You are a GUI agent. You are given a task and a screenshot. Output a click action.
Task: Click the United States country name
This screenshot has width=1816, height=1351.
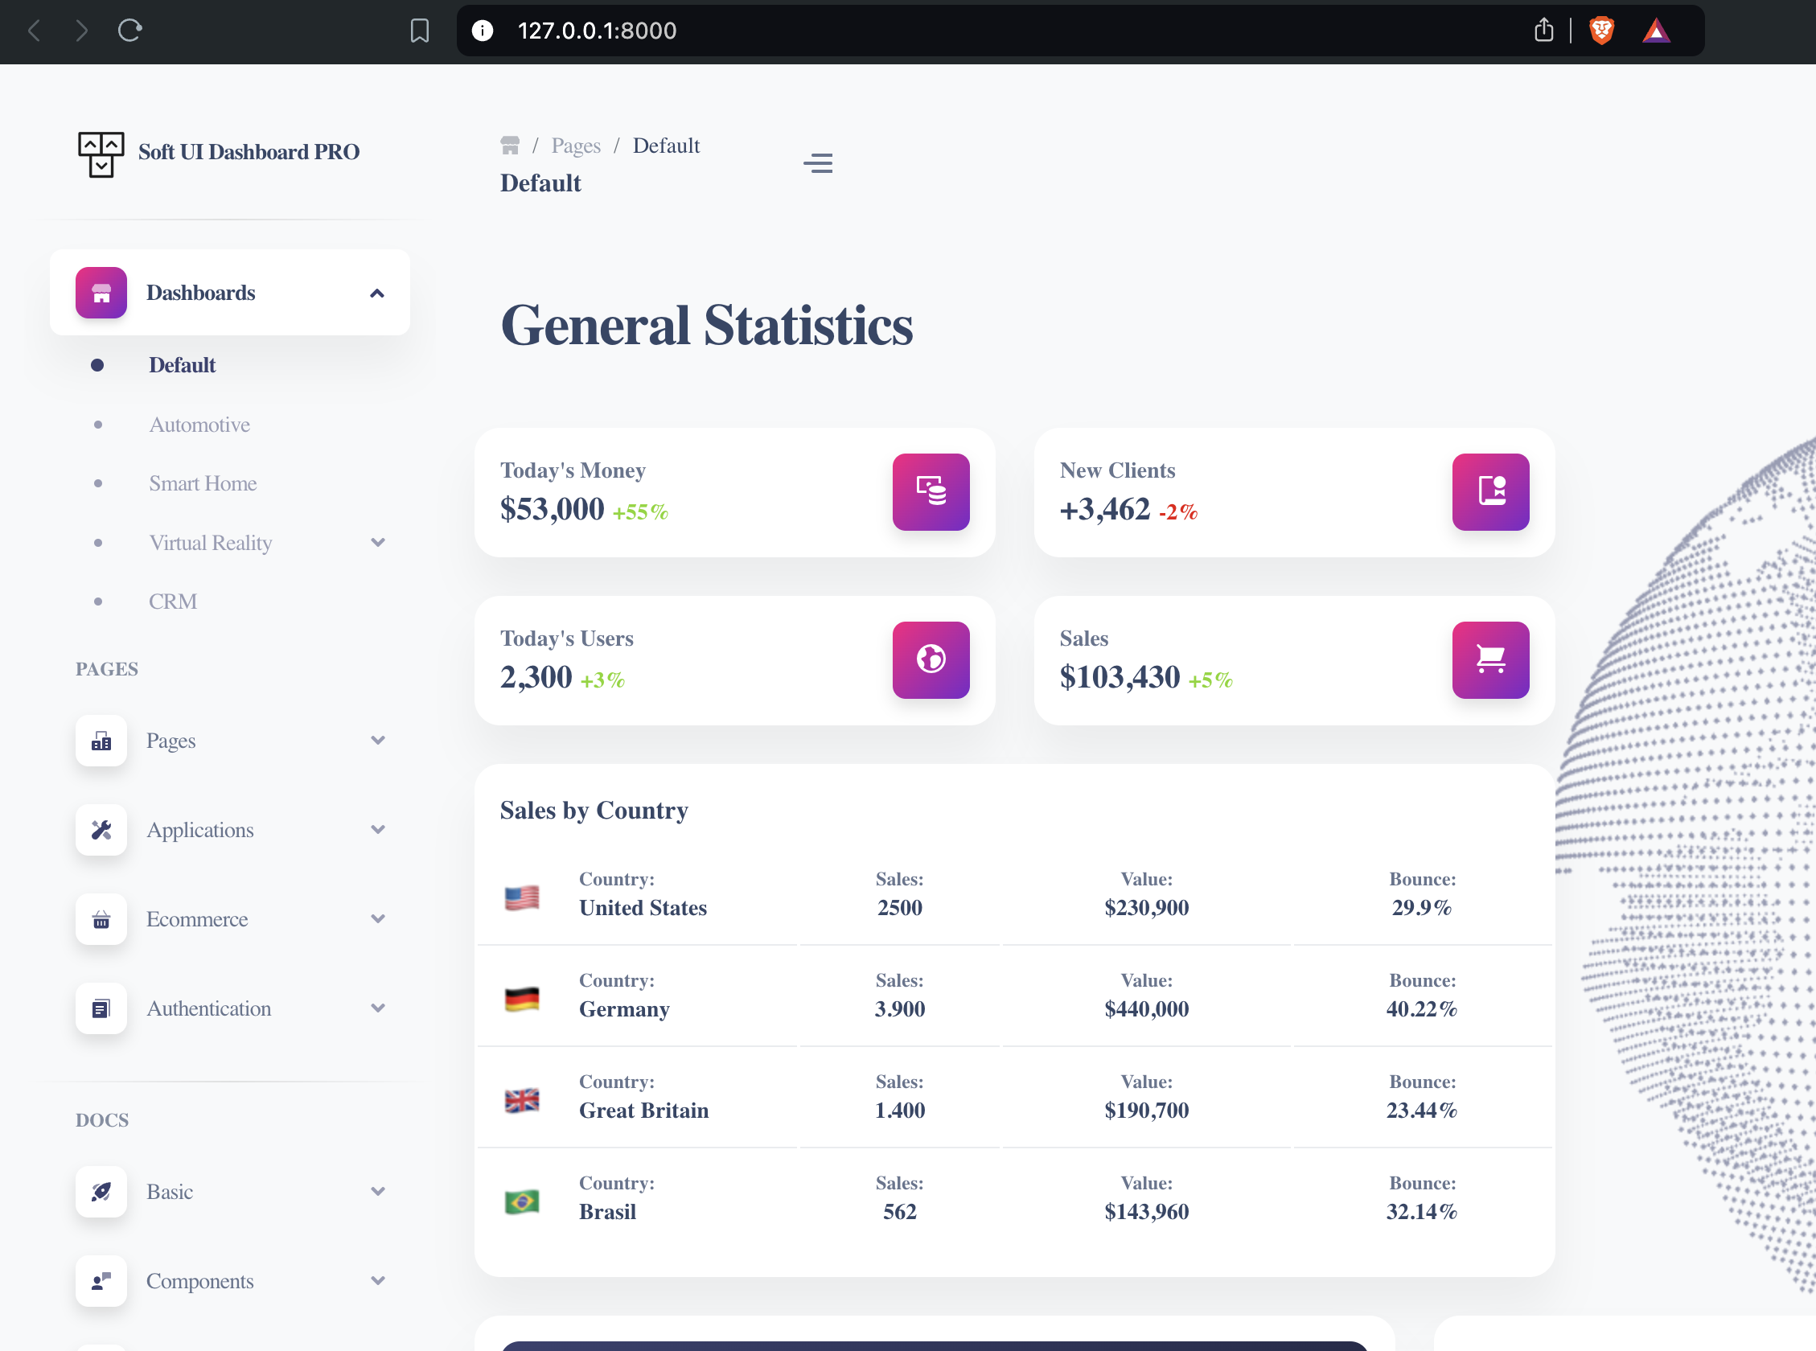coord(643,908)
